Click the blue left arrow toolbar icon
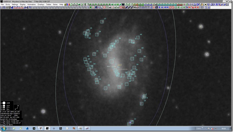The height and width of the screenshot is (132, 233). click(x=167, y=7)
